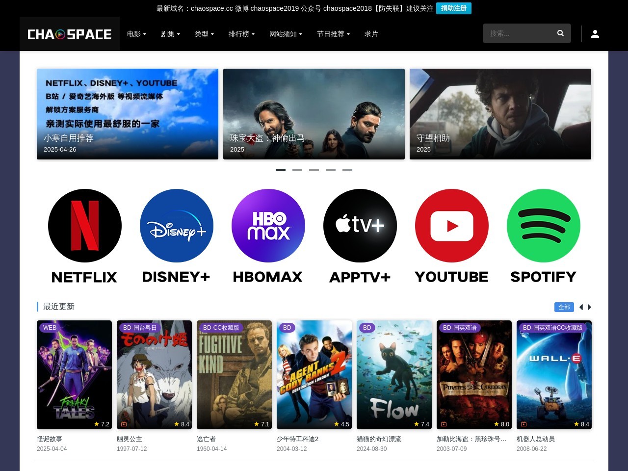Go to previous recent updates page
Screen dimensions: 628x471
(x=581, y=307)
